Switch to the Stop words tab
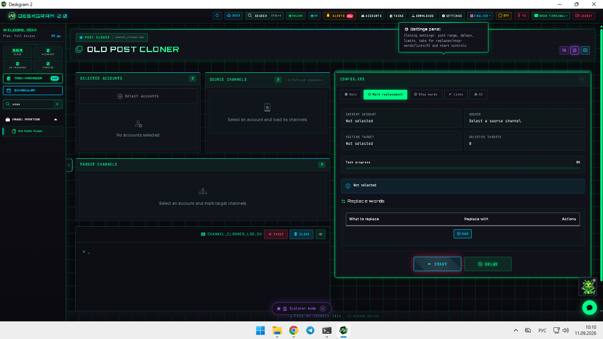This screenshot has width=603, height=339. 426,95
